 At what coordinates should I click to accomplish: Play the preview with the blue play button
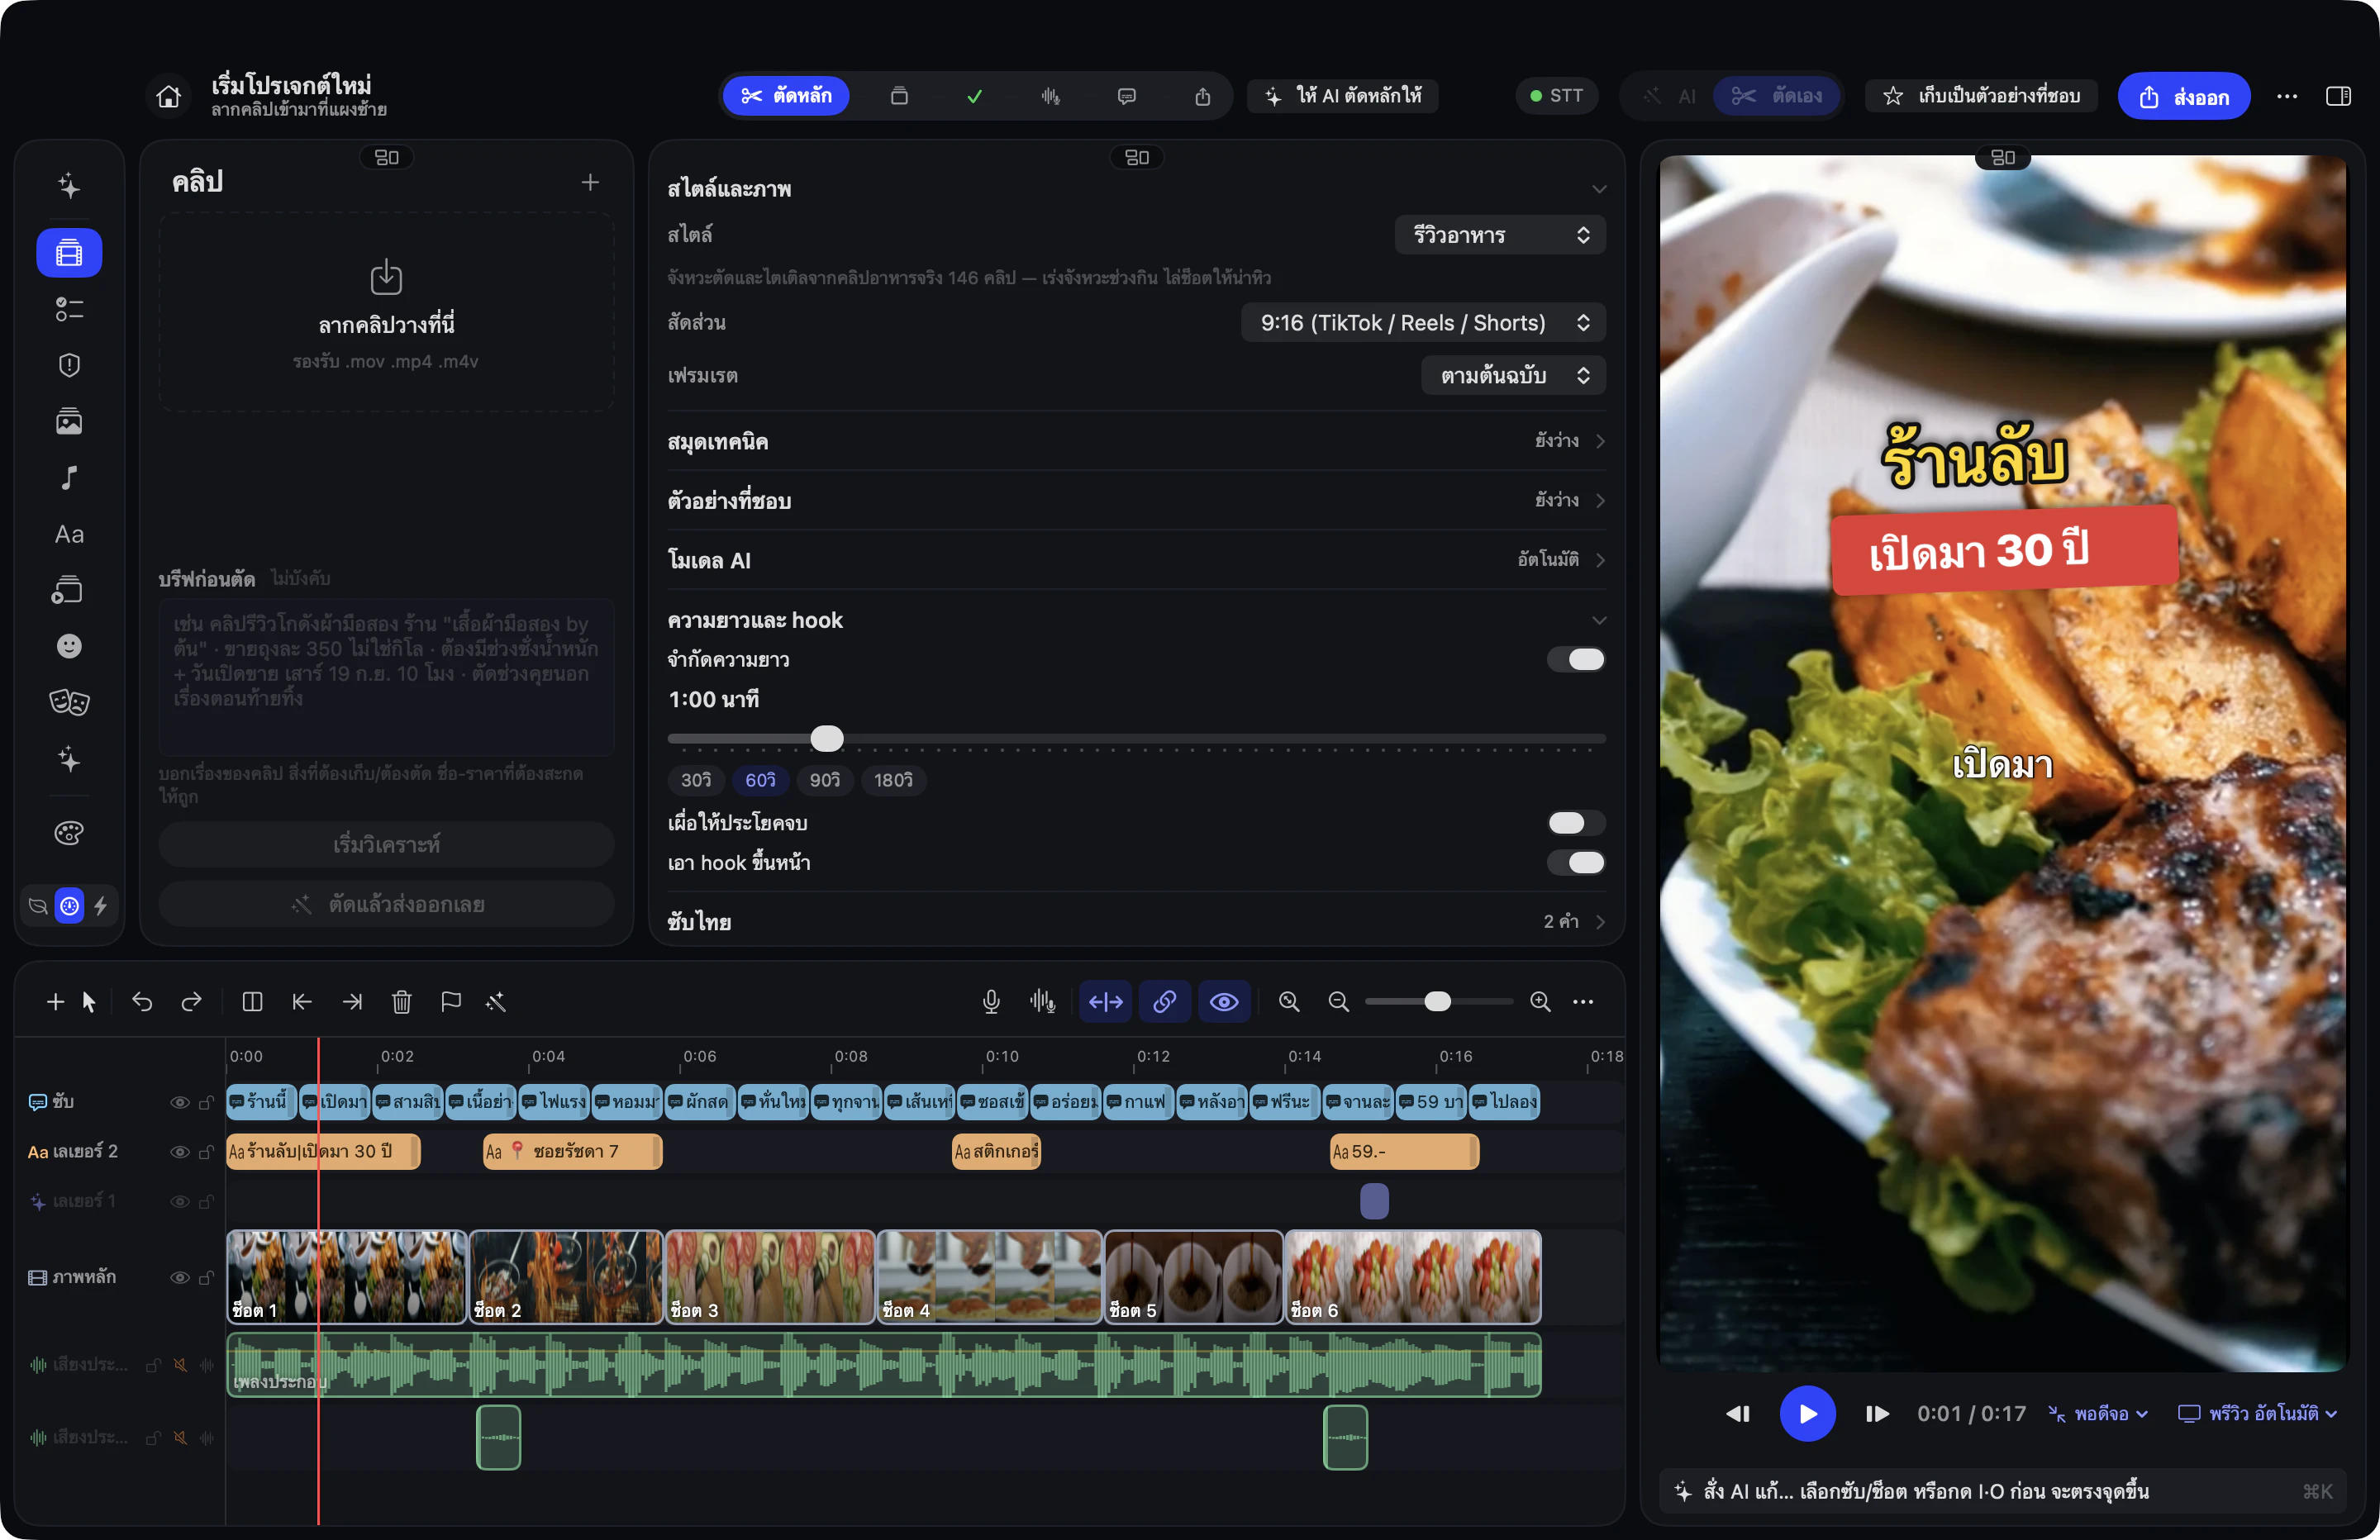(x=1807, y=1414)
